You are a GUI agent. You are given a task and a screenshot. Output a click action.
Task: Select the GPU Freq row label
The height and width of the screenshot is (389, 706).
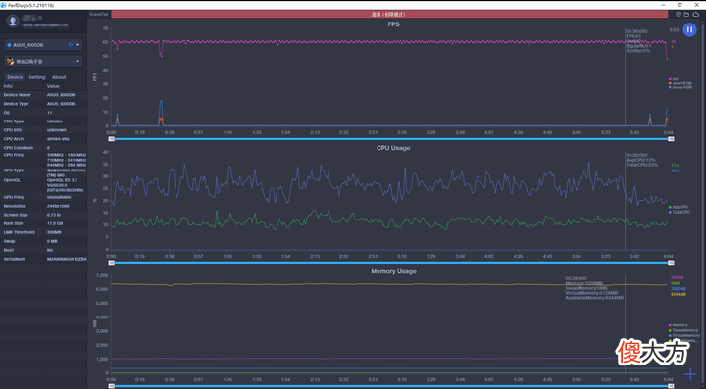[14, 197]
